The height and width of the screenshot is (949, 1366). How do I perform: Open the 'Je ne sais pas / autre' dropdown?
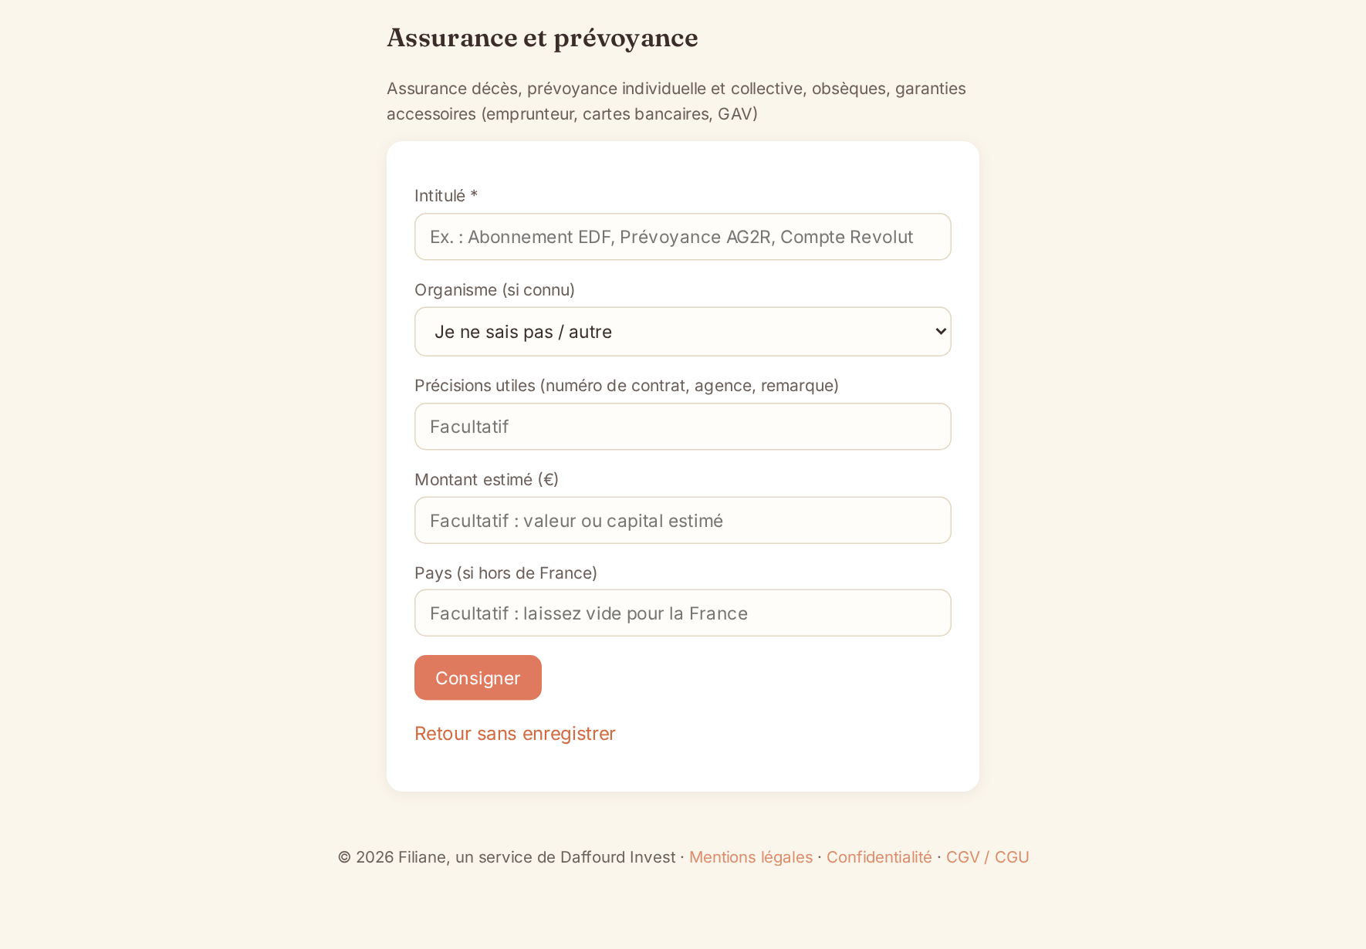coord(682,332)
